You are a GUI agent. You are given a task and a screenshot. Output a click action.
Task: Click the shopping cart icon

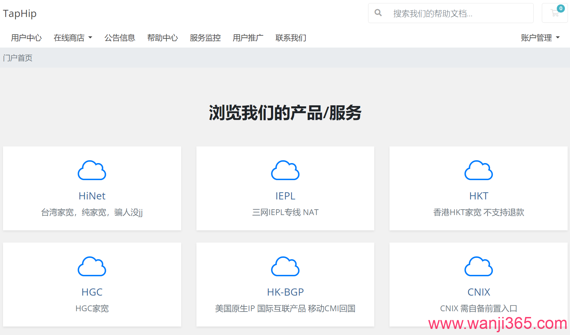(x=555, y=13)
